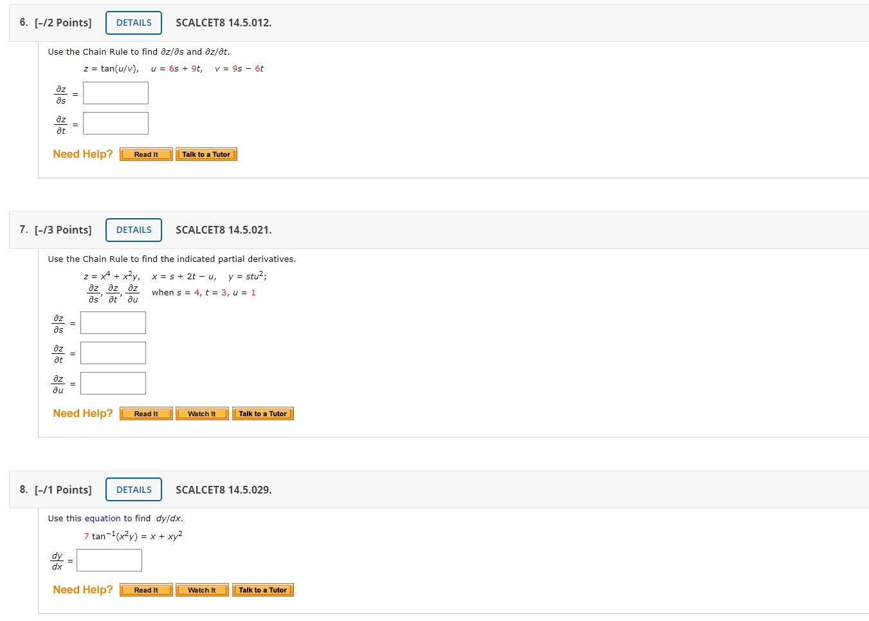
Task: Open DETAILS for problem 6
Action: pyautogui.click(x=133, y=22)
